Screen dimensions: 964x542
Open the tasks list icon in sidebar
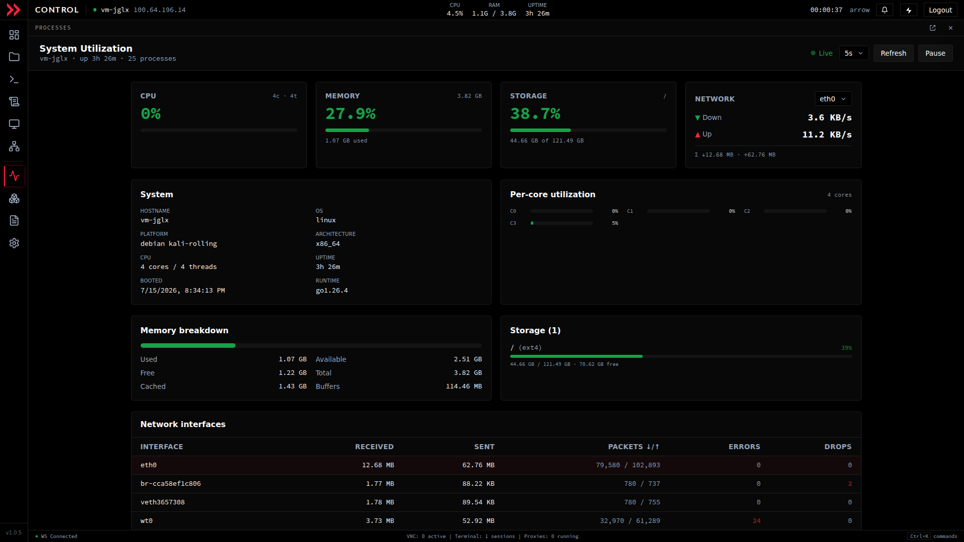coord(14,101)
